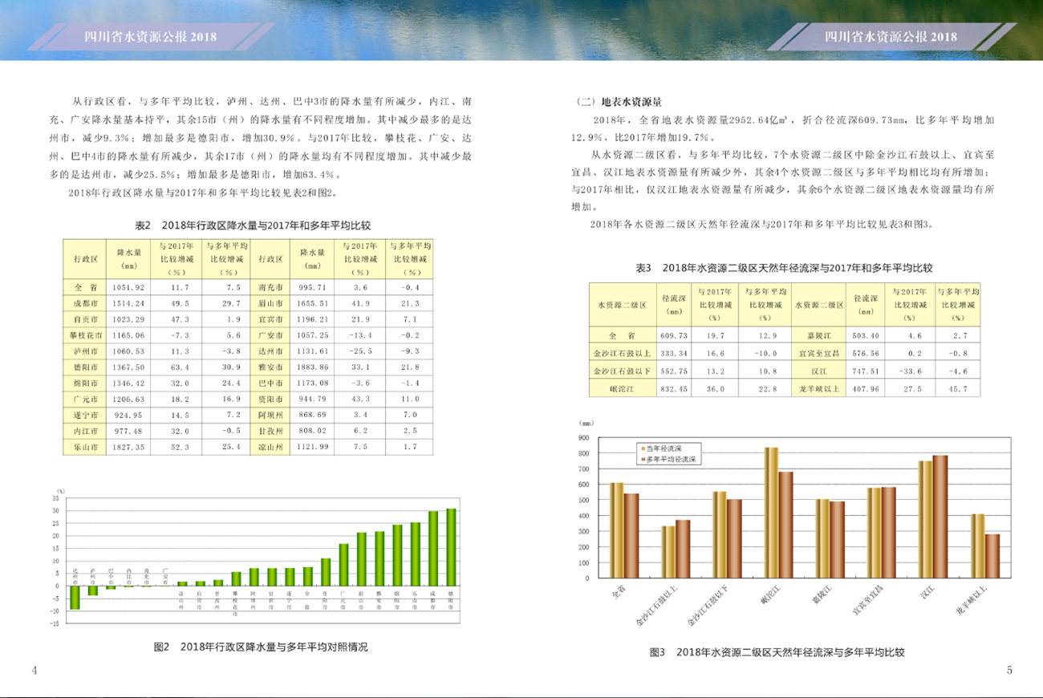
Task: Click value '924.95' for 遂宁市
Action: tap(128, 416)
